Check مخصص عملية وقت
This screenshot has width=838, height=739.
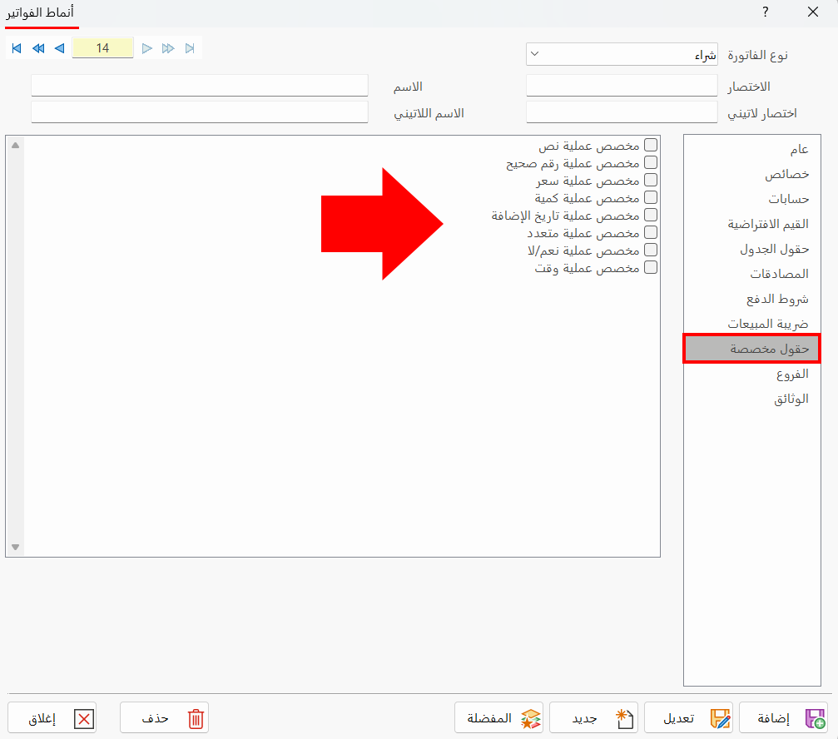651,267
